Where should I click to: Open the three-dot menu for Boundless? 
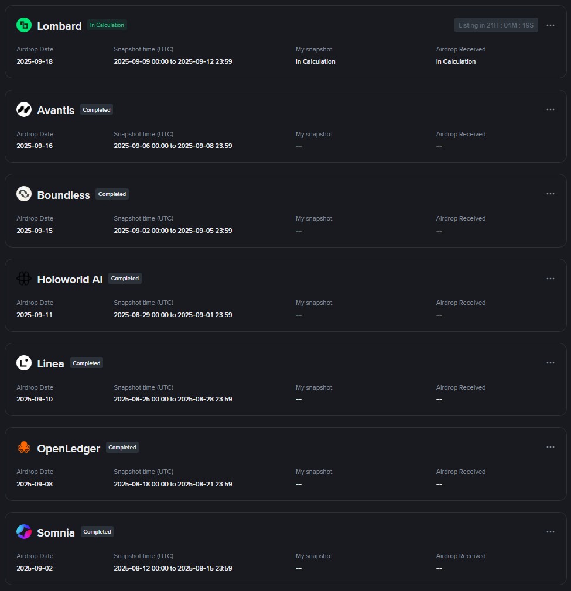(551, 194)
